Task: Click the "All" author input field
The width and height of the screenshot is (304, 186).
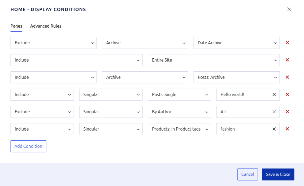Action: 244,112
